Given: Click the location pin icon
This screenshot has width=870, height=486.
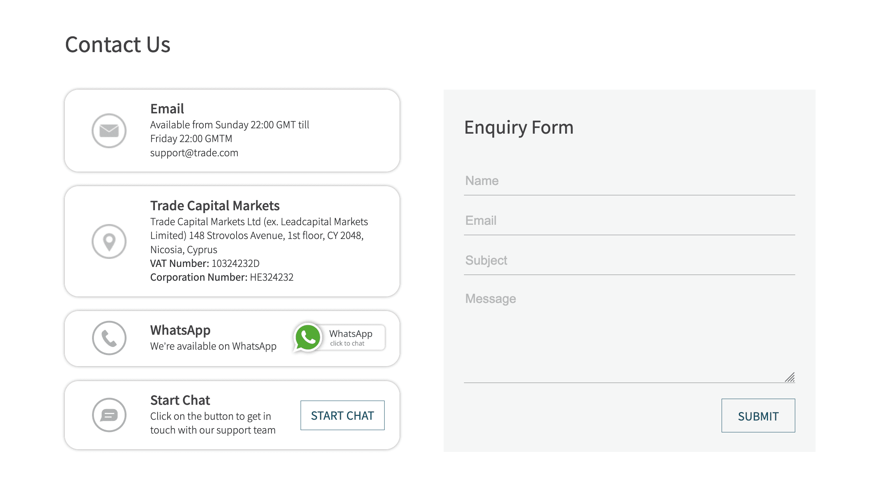Looking at the screenshot, I should click(x=109, y=241).
